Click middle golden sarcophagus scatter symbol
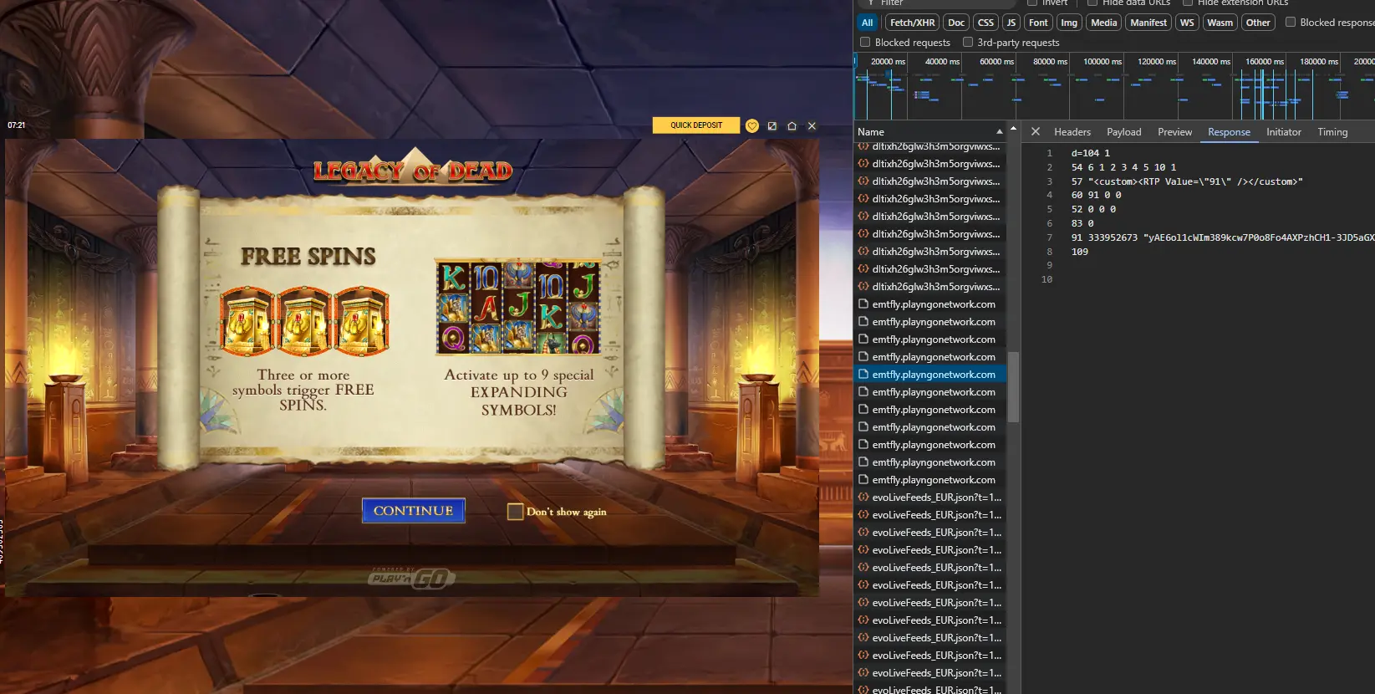This screenshot has width=1375, height=694. click(305, 321)
